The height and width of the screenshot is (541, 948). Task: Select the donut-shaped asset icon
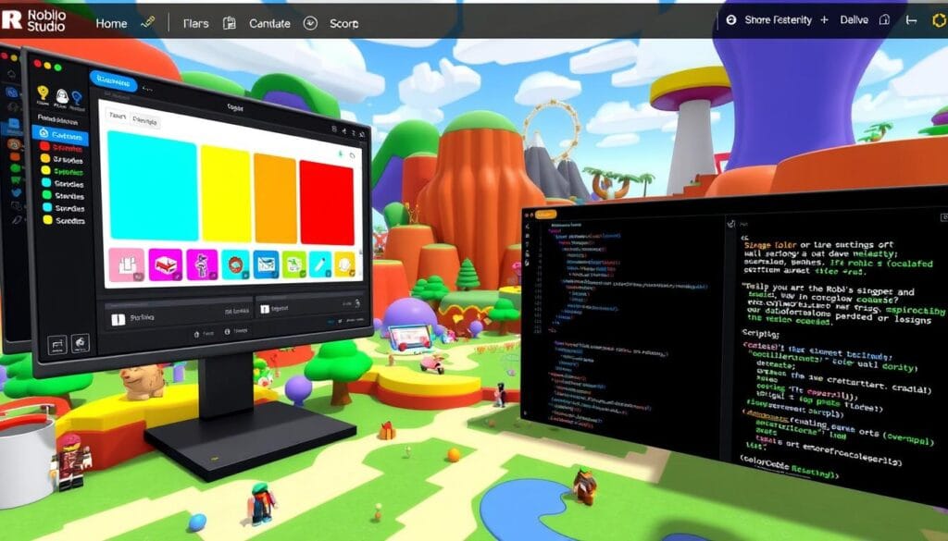pos(235,264)
